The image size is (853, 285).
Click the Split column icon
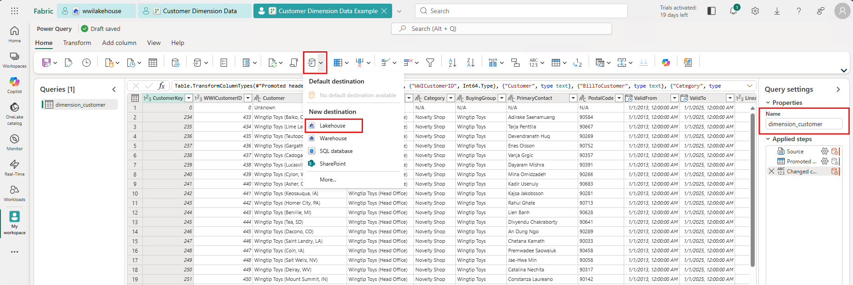click(x=493, y=63)
